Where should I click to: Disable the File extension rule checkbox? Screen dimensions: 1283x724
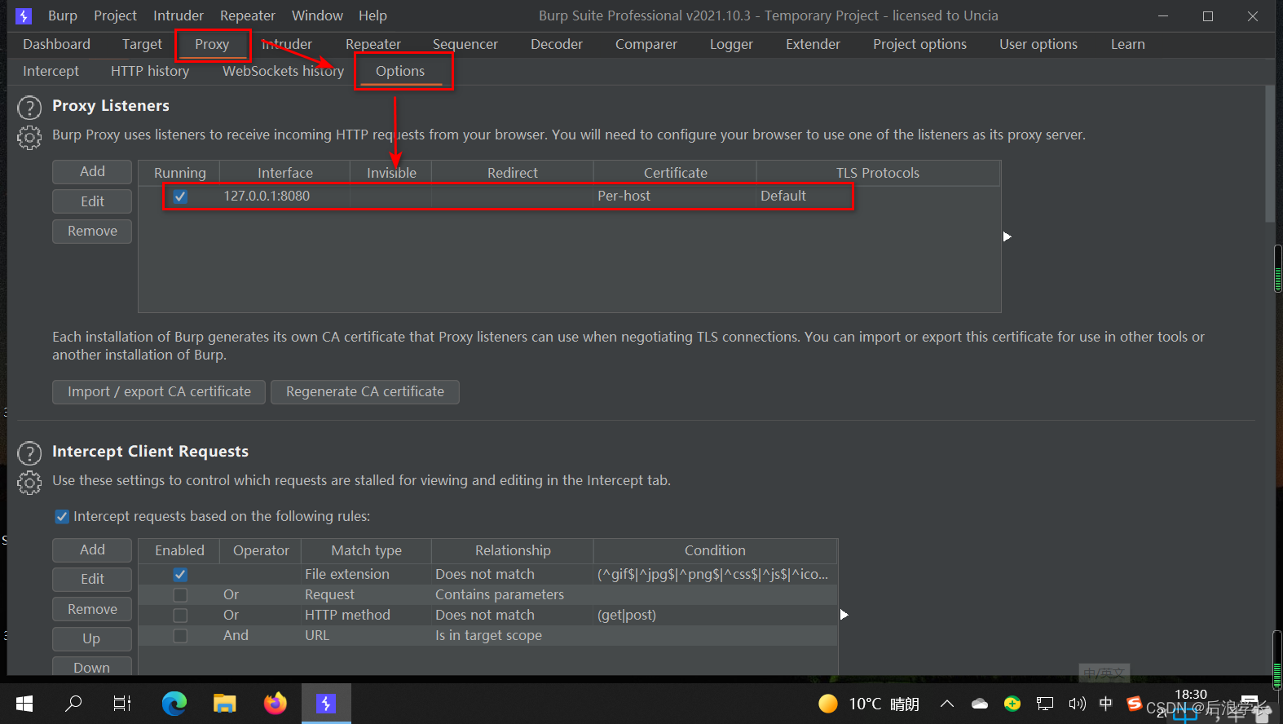pyautogui.click(x=180, y=575)
